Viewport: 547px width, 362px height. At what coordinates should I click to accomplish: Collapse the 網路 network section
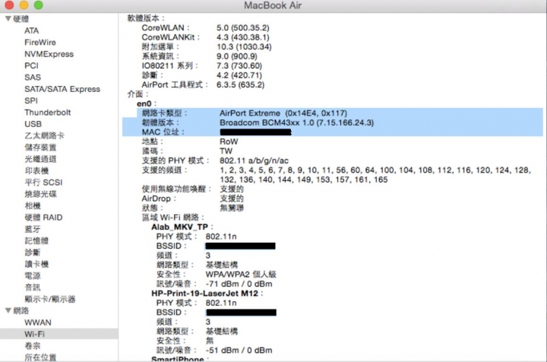tap(8, 310)
